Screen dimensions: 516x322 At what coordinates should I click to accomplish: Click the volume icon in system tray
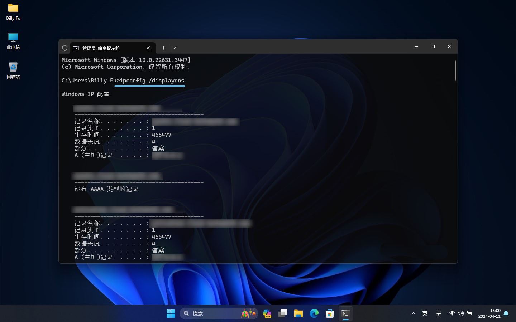pos(460,313)
